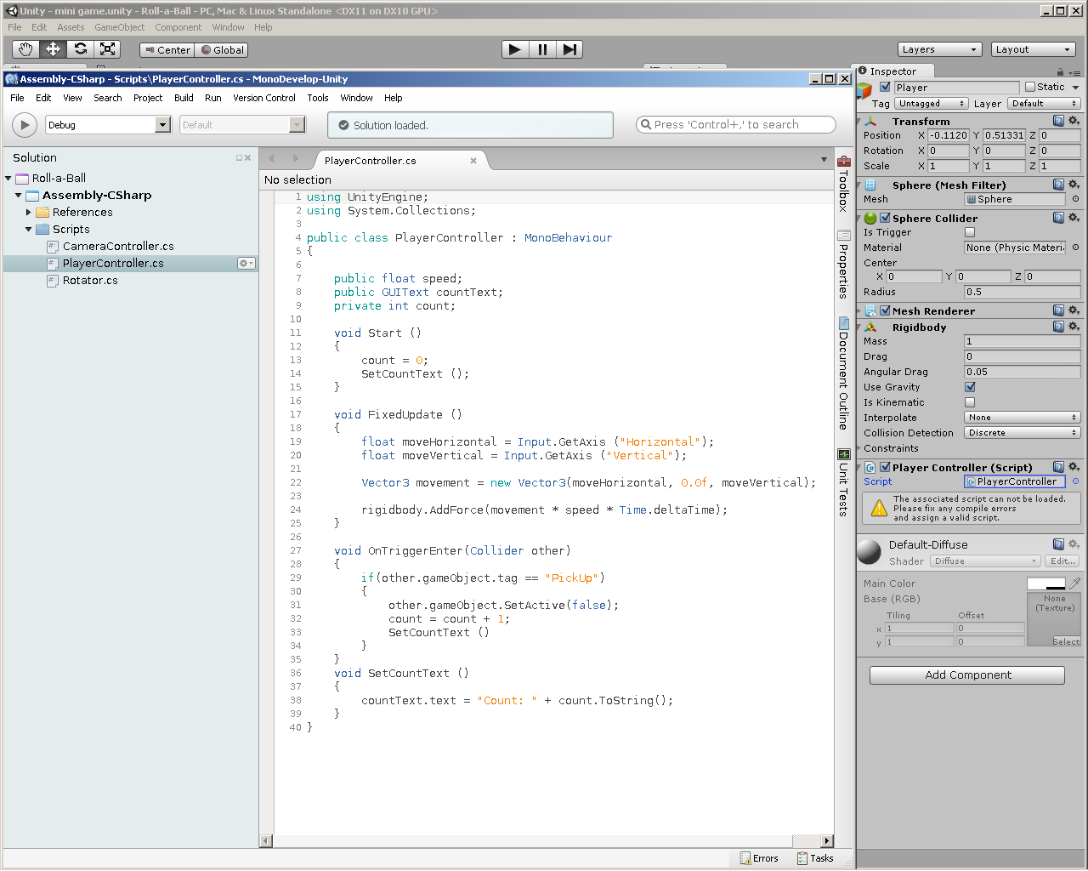Select the Unity Scale tool
The height and width of the screenshot is (871, 1088).
107,49
